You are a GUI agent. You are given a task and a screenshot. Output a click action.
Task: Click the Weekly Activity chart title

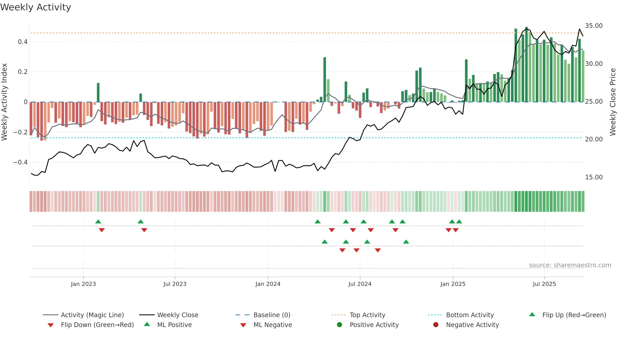(x=36, y=7)
